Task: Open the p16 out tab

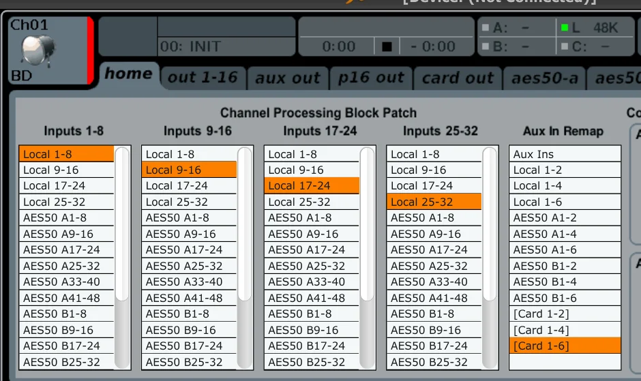Action: click(x=371, y=78)
